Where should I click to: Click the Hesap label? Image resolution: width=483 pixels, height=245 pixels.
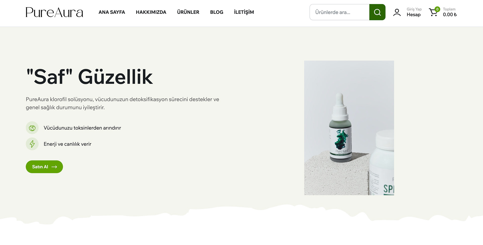click(414, 15)
